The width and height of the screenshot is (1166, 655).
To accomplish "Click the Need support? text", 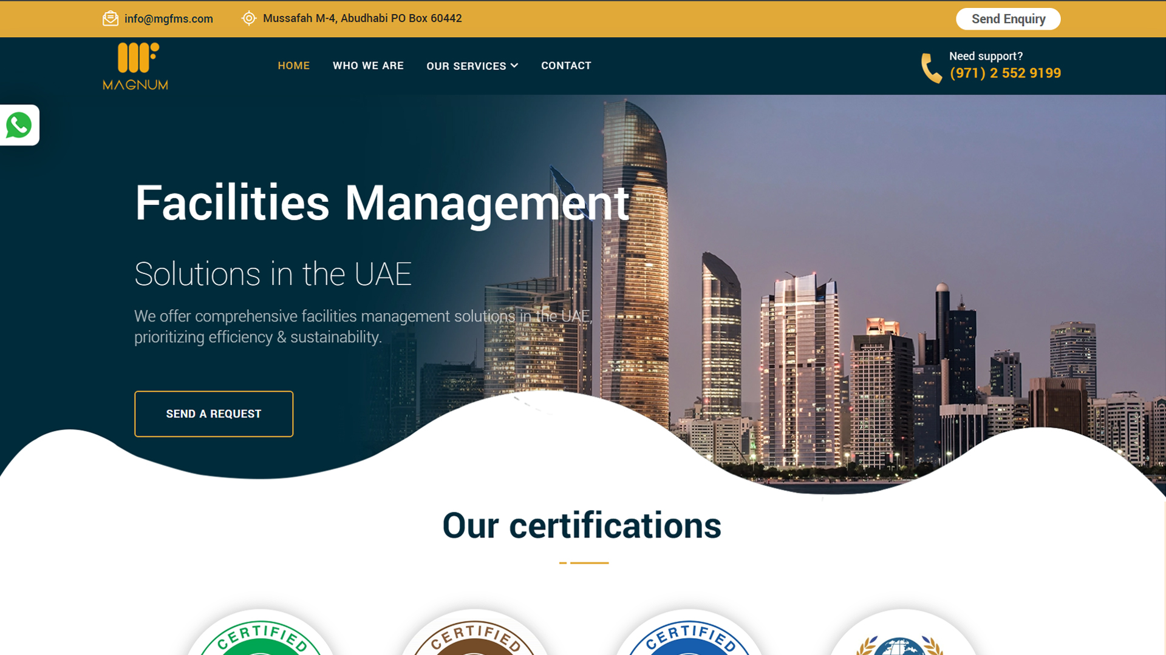I will pos(986,56).
